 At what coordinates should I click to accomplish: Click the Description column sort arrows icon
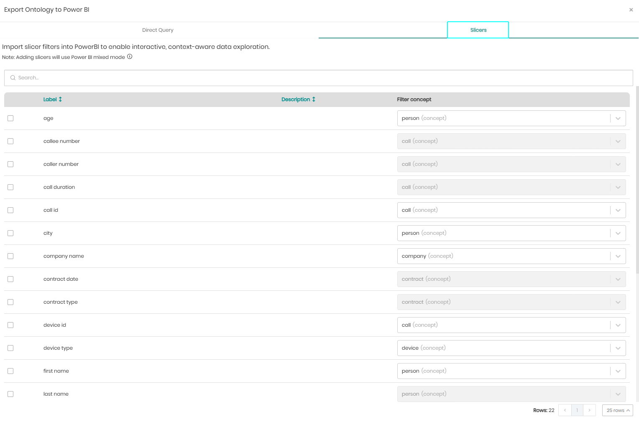pos(314,99)
